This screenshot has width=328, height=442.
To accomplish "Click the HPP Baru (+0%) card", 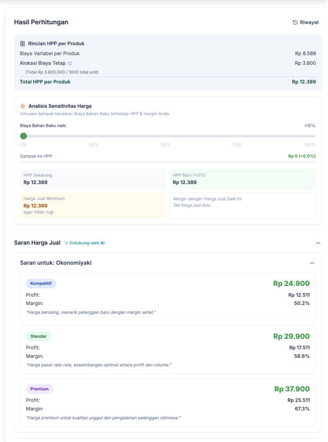I will click(x=243, y=179).
